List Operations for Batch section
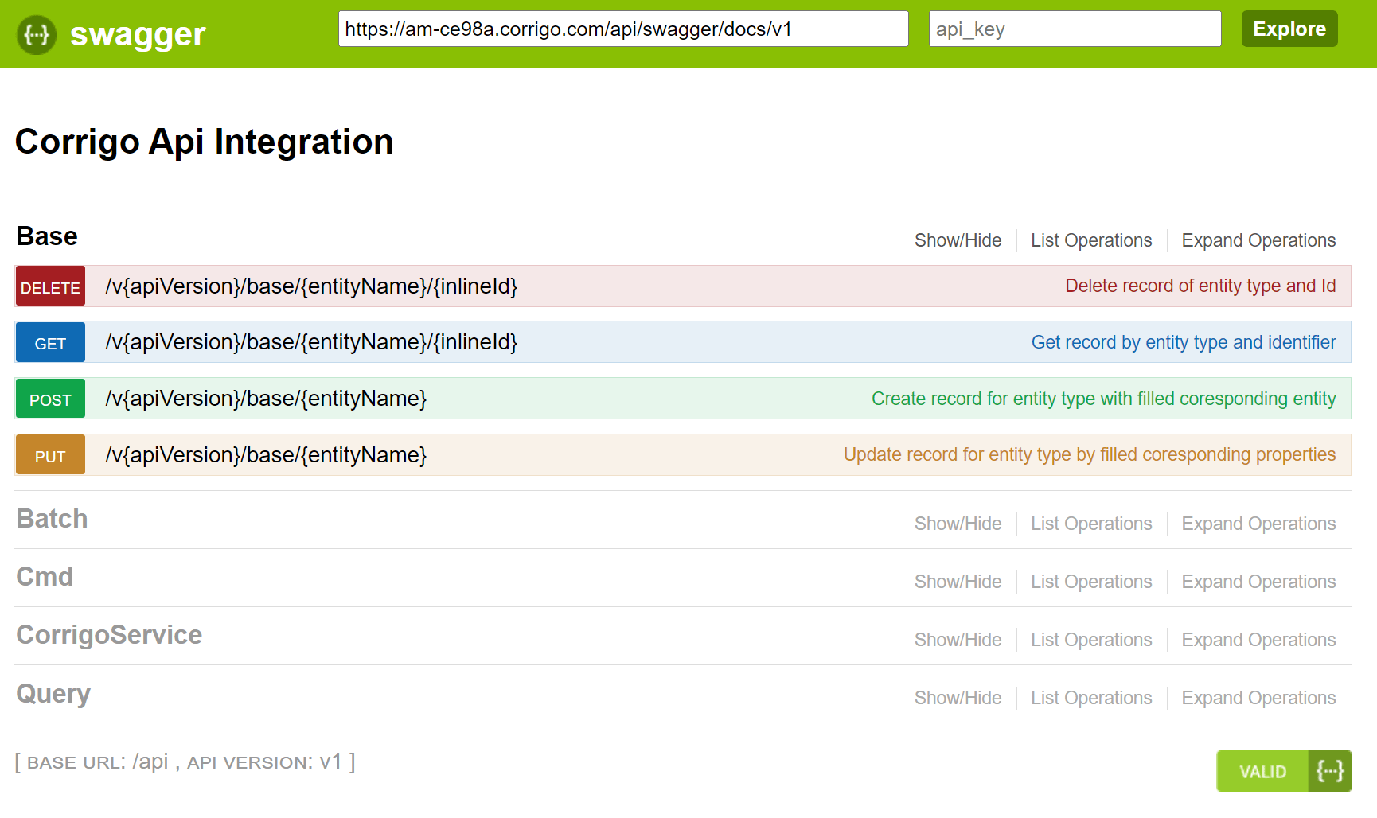The height and width of the screenshot is (818, 1377). click(1091, 524)
